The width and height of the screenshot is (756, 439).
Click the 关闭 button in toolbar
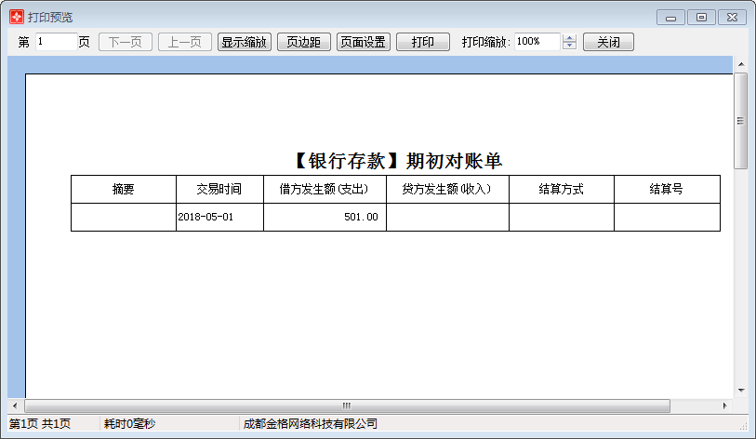[x=608, y=42]
